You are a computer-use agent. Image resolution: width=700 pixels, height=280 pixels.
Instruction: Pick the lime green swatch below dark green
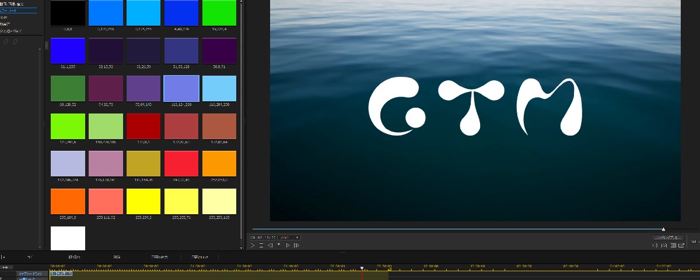coord(68,126)
